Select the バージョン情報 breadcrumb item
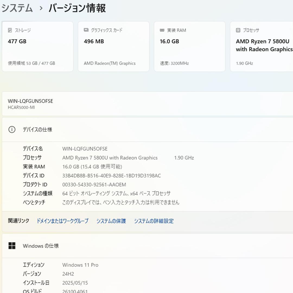This screenshot has width=293, height=293. pos(77,8)
